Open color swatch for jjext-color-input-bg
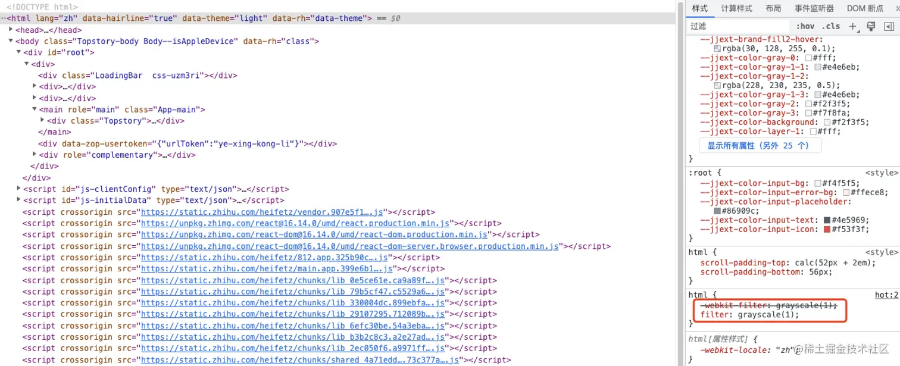This screenshot has width=900, height=366. coord(818,183)
